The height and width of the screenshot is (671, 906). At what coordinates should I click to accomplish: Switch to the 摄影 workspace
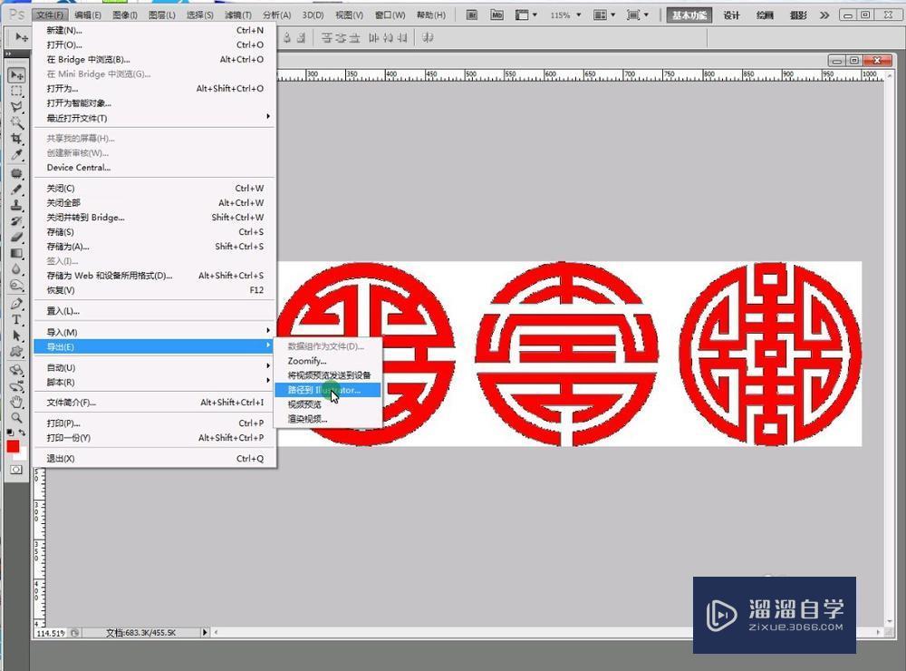coord(798,15)
